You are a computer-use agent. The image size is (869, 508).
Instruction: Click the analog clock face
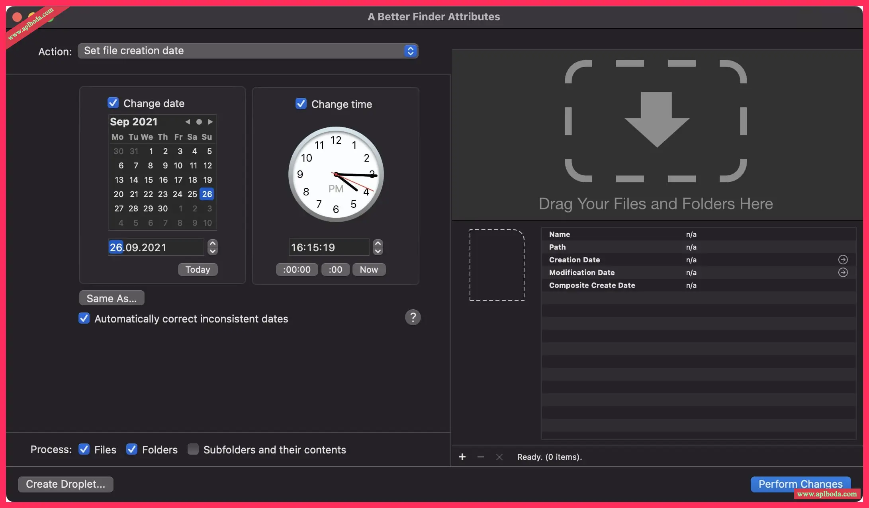pyautogui.click(x=336, y=174)
